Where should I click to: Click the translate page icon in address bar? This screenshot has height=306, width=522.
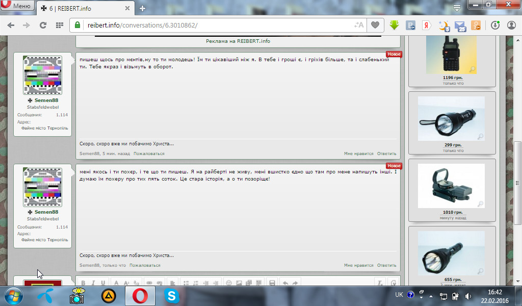click(359, 25)
